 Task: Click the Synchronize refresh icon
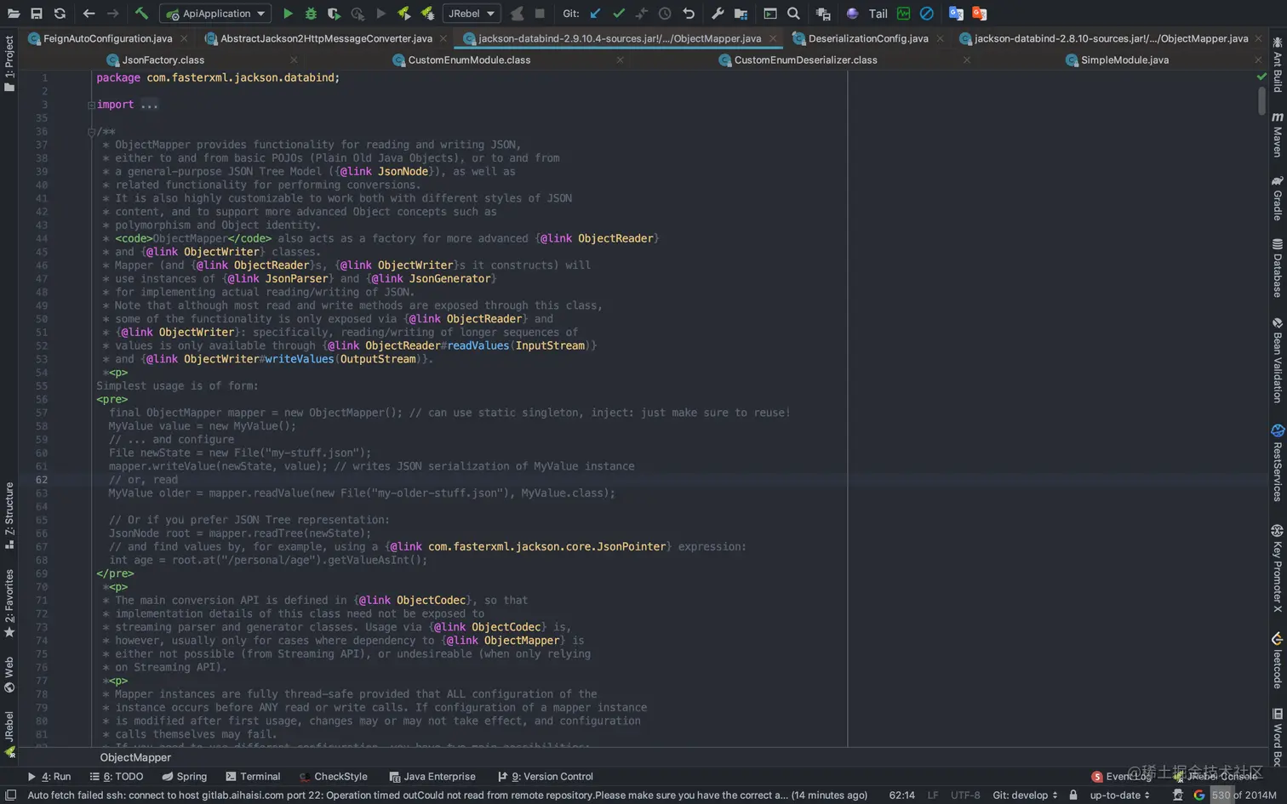60,14
